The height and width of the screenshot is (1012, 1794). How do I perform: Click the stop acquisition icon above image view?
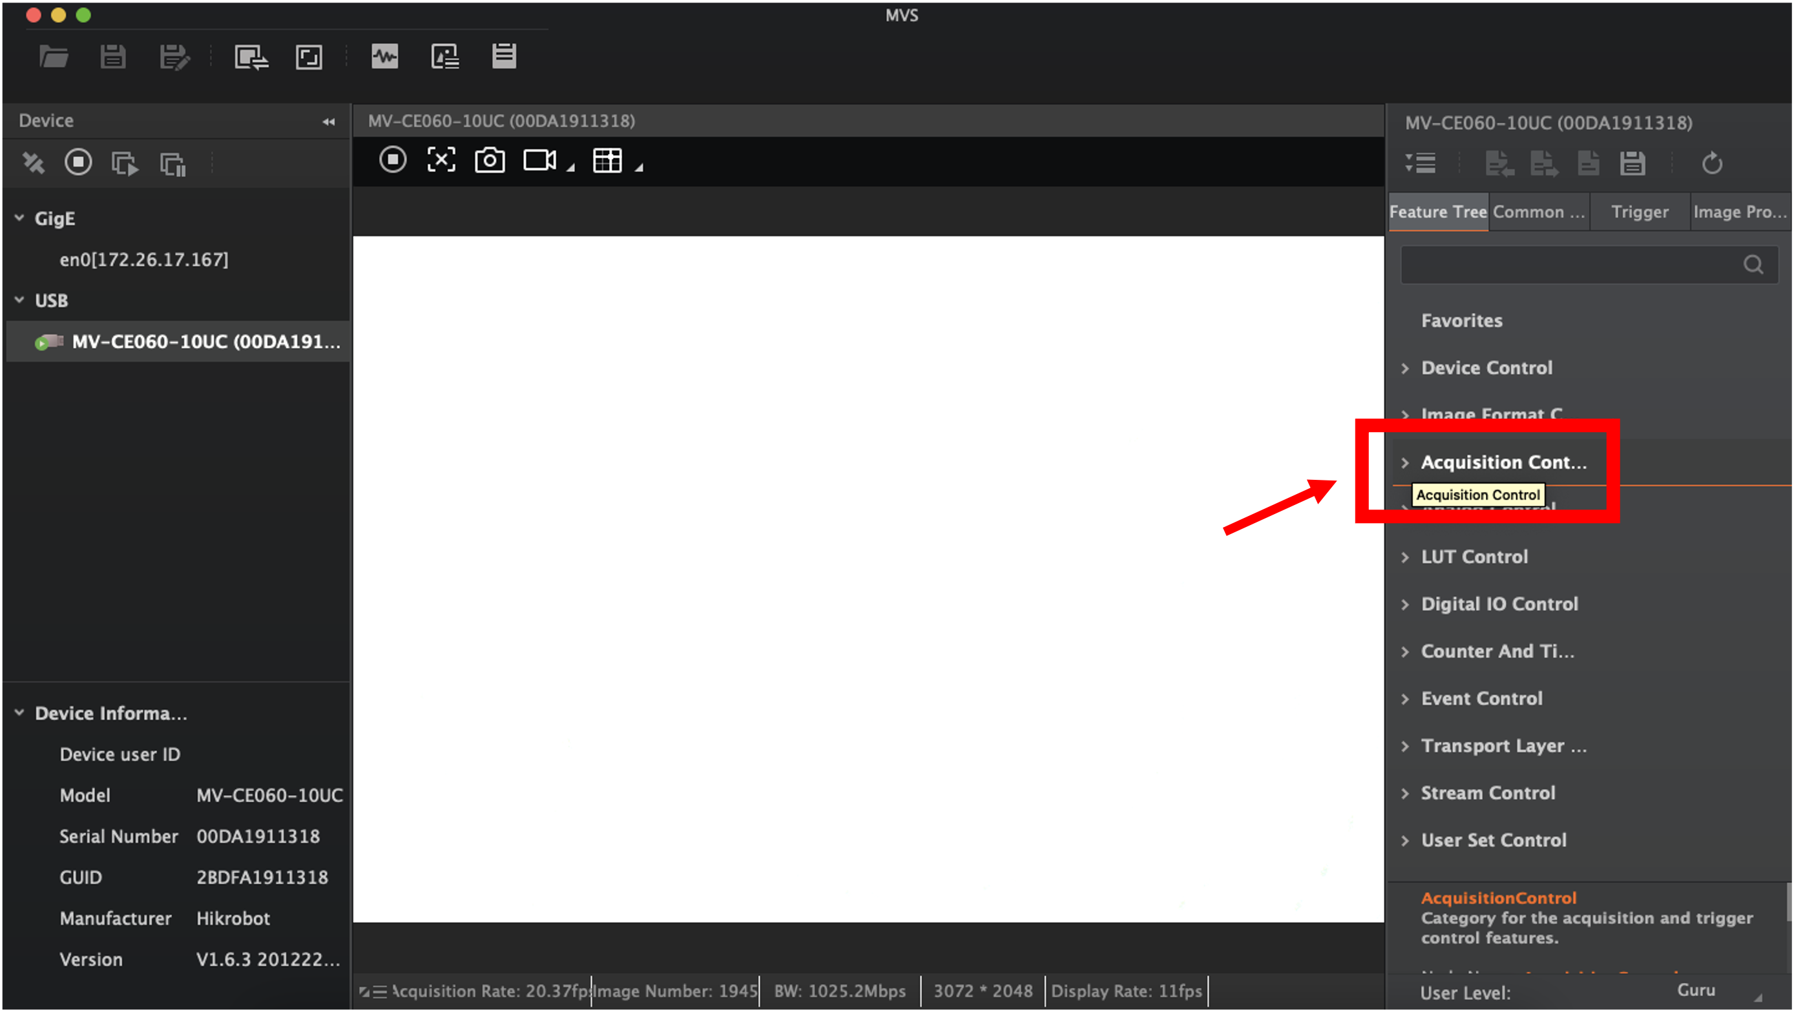click(x=393, y=160)
